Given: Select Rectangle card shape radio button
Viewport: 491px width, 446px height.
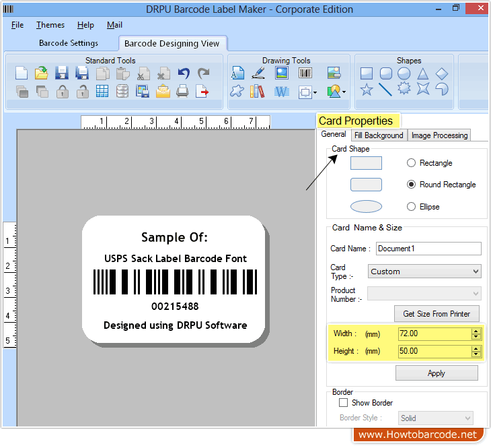Looking at the screenshot, I should [x=411, y=163].
